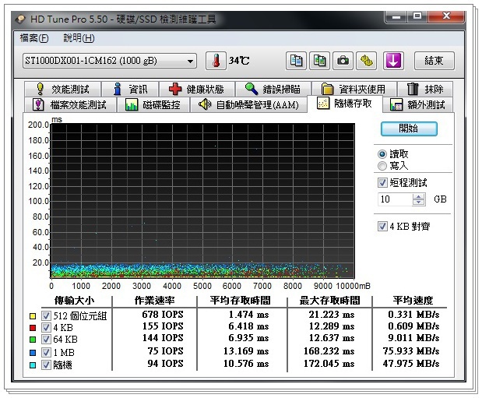
Task: Click the 75.933 MB/s average speed
Action: click(411, 351)
